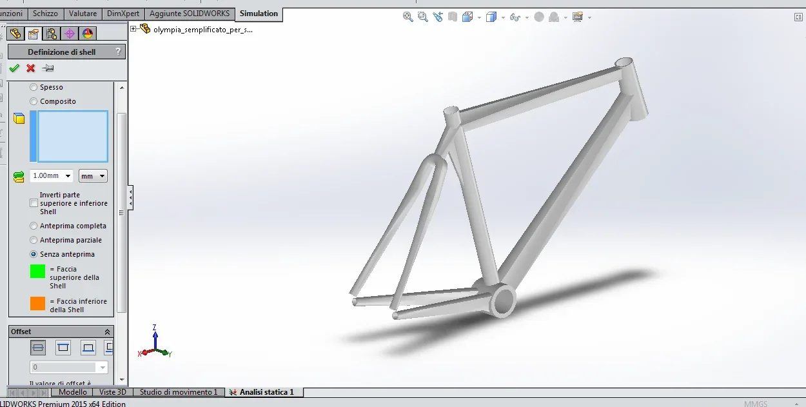
Task: Select the middle surface offset icon
Action: 38,348
